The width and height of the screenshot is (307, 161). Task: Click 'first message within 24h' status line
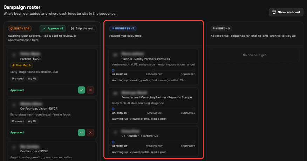148,80
